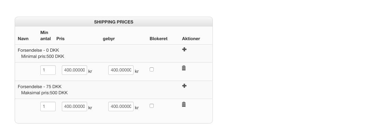Delete price row under Forsendelse - 75 DKK
Image resolution: width=385 pixels, height=132 pixels.
click(x=184, y=104)
